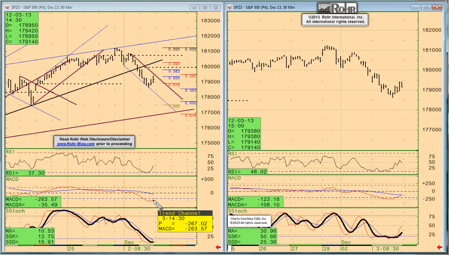Viewport: 449px width, 255px height.
Task: Click the 60 Min OHLC data box
Action: tap(21, 28)
